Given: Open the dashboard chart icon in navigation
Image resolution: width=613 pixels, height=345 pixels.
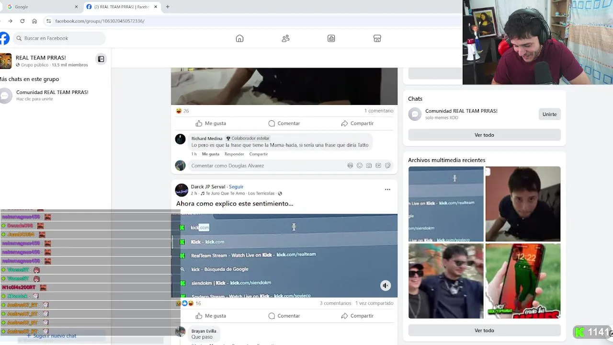Looking at the screenshot, I should click(x=331, y=38).
